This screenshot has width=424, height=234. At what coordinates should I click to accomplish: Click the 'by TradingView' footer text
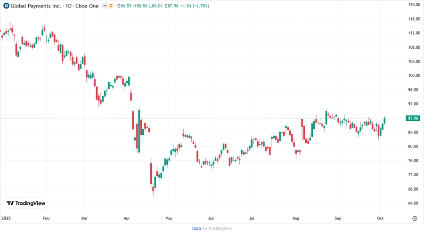click(x=217, y=228)
